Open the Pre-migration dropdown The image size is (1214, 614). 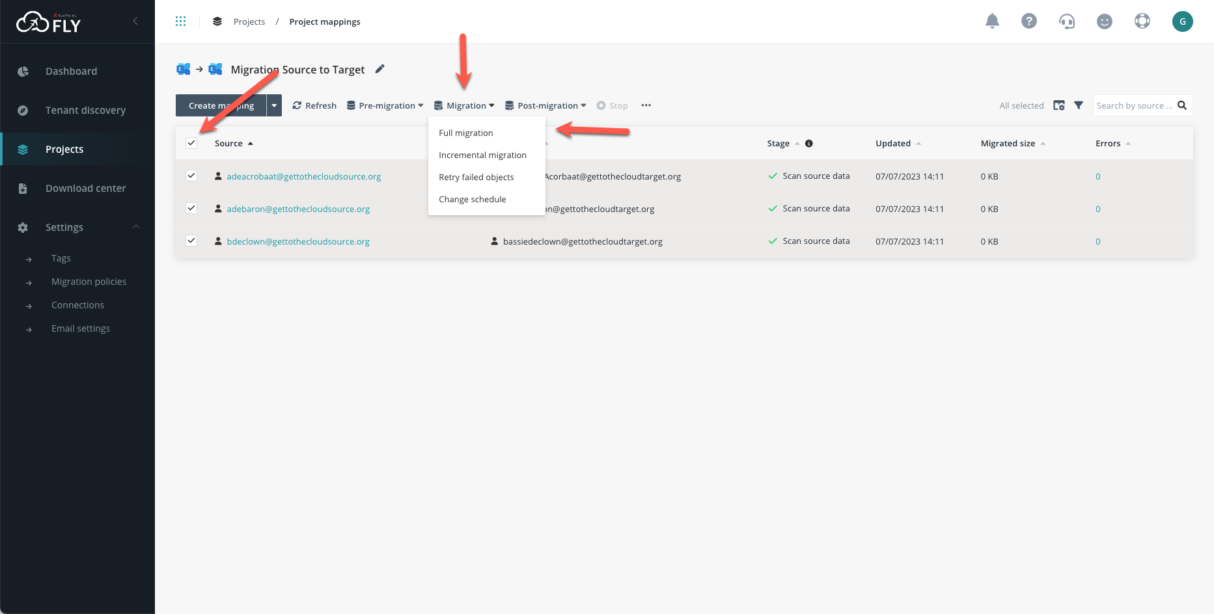[385, 105]
